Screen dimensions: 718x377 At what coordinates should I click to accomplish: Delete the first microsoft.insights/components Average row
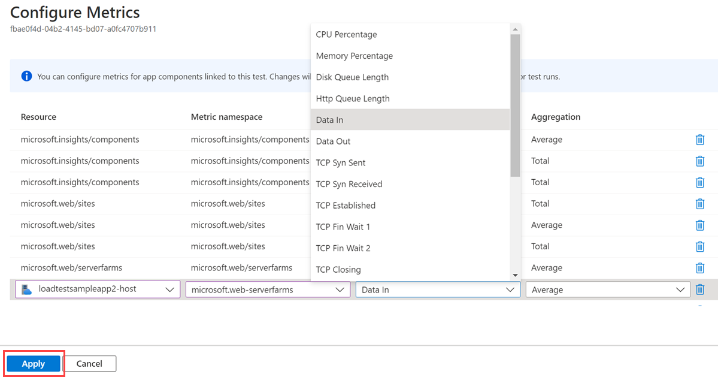[x=699, y=140]
